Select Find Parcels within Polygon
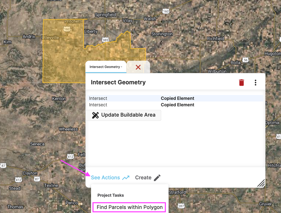This screenshot has height=213, width=281. coord(130,207)
